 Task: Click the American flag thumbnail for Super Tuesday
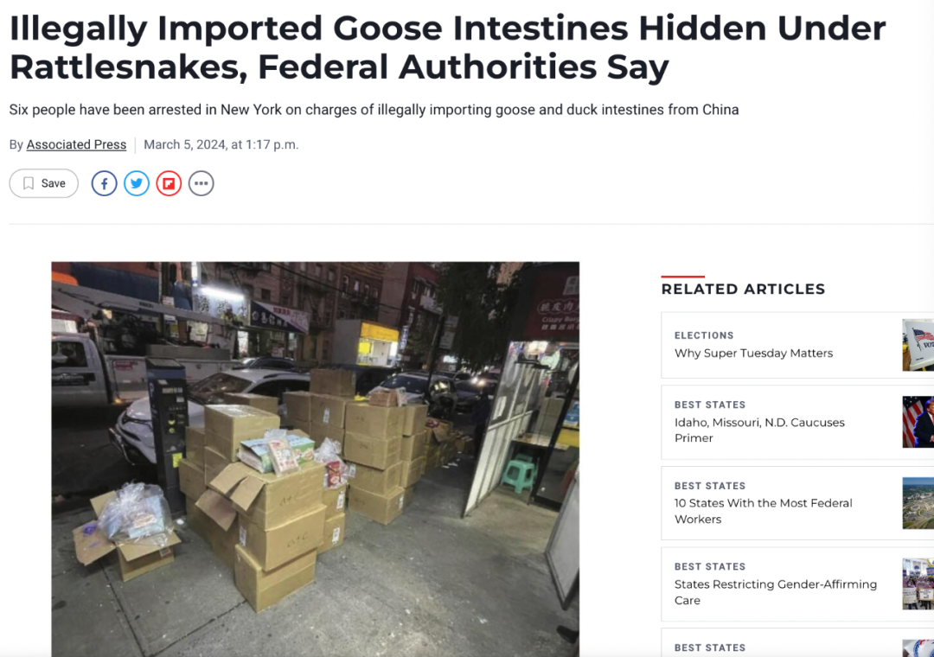(x=918, y=345)
